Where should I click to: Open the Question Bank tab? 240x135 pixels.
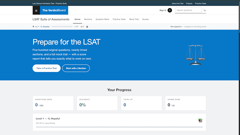tap(102, 19)
